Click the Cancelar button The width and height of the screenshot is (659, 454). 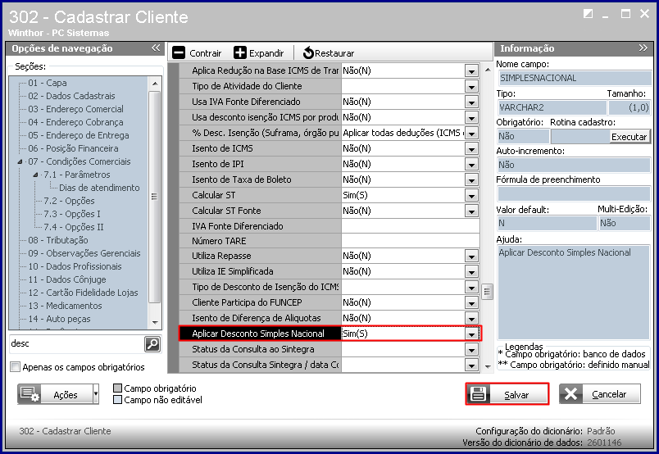click(600, 394)
